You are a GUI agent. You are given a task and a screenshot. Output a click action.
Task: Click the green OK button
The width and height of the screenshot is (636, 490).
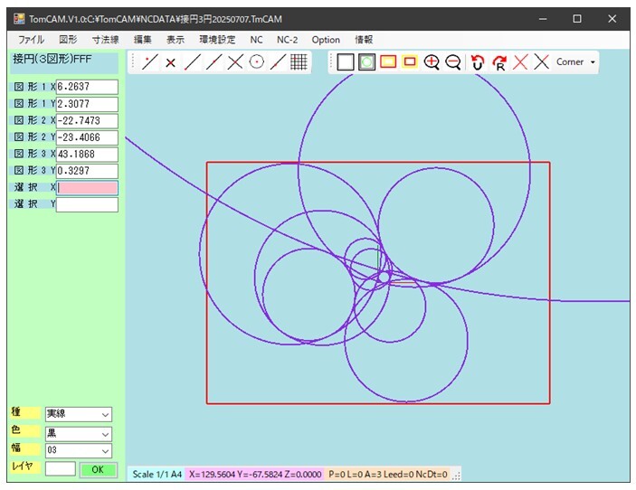tap(99, 469)
